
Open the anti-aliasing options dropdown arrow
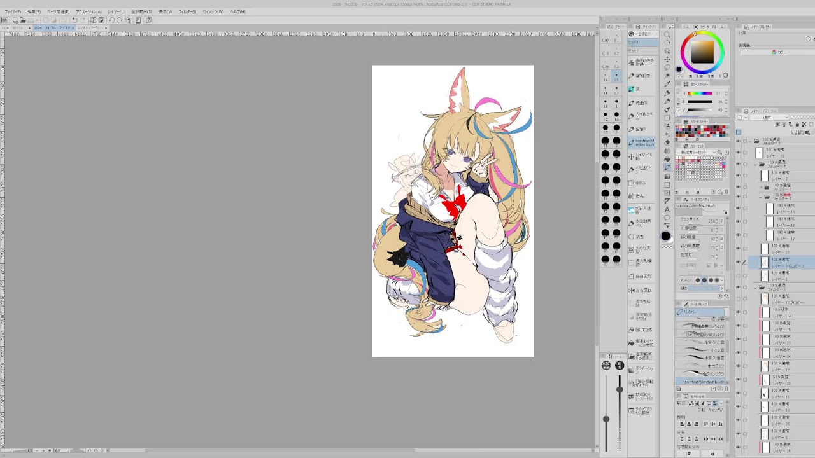pyautogui.click(x=723, y=280)
